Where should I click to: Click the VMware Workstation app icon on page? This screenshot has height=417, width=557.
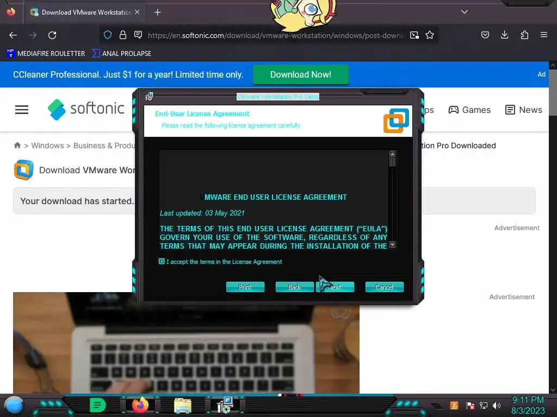click(x=24, y=170)
